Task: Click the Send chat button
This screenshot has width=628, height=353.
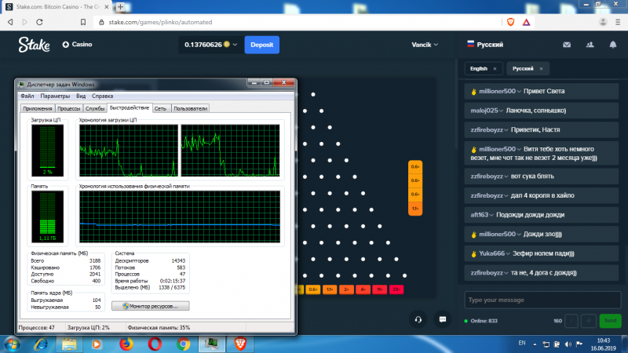Action: click(610, 321)
